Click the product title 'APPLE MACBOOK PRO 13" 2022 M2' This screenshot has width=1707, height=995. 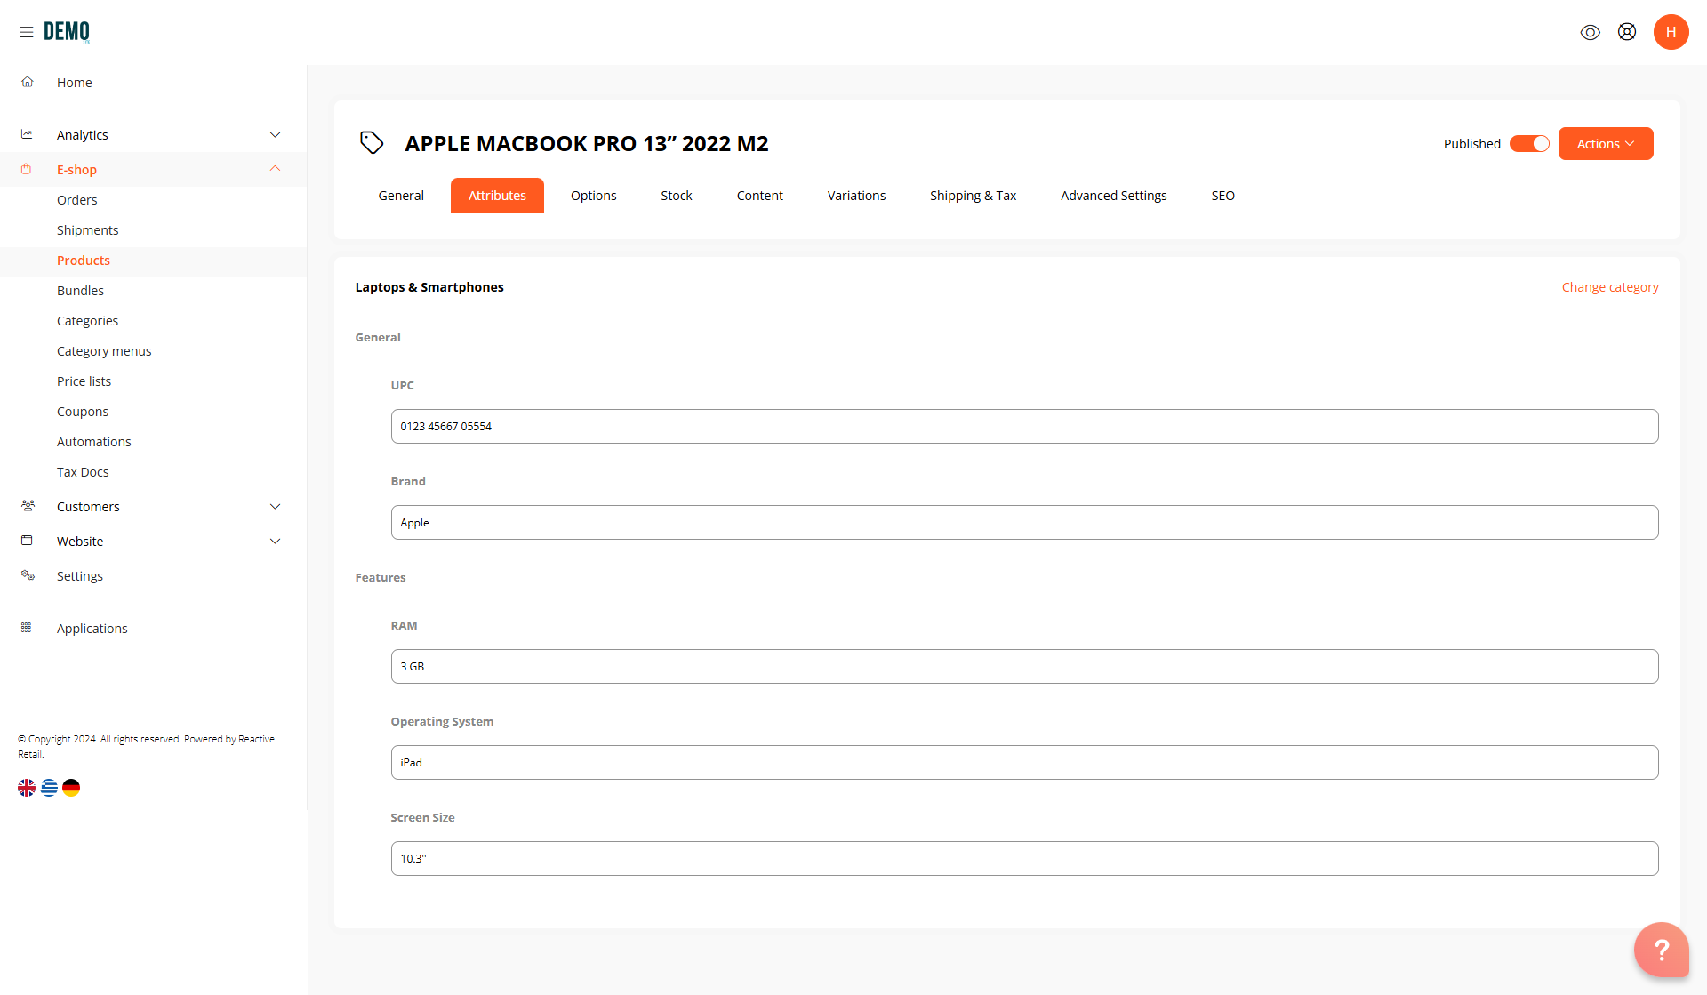[587, 143]
